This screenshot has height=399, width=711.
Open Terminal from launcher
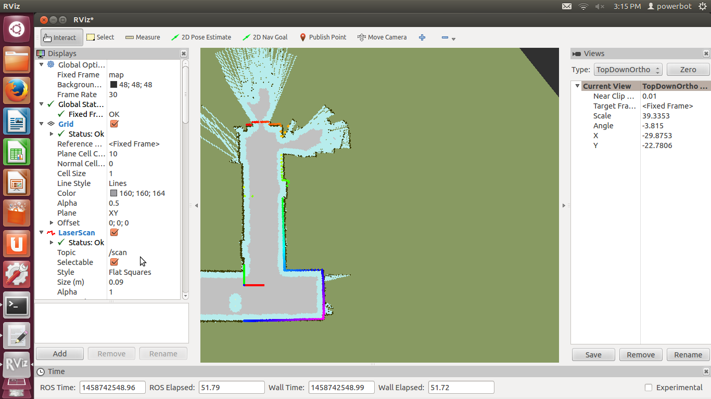17,305
